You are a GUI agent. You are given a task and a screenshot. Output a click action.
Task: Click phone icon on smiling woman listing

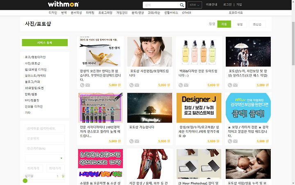[x=132, y=85]
